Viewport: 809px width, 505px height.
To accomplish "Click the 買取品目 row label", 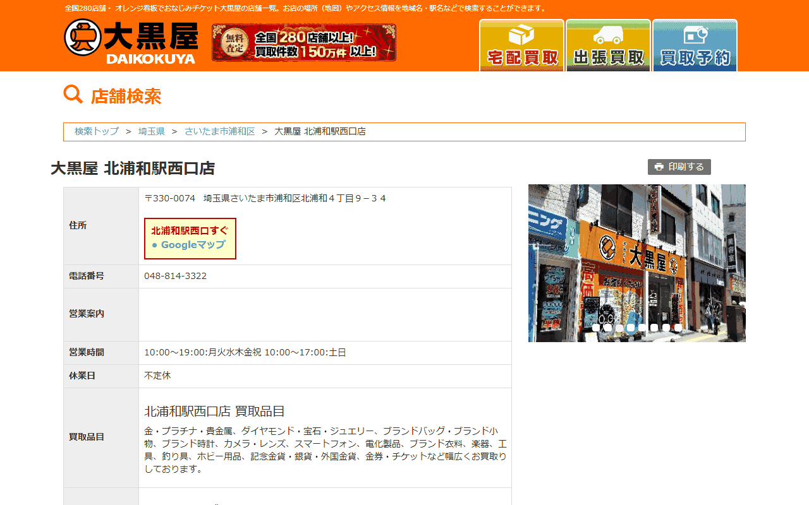I will tap(87, 437).
